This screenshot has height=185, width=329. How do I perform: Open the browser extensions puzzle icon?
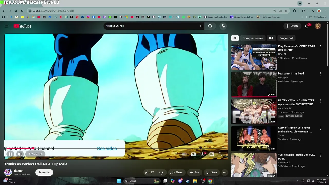(295, 11)
